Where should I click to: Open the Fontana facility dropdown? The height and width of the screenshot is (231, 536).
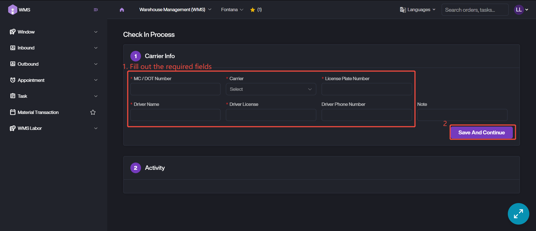coord(232,10)
